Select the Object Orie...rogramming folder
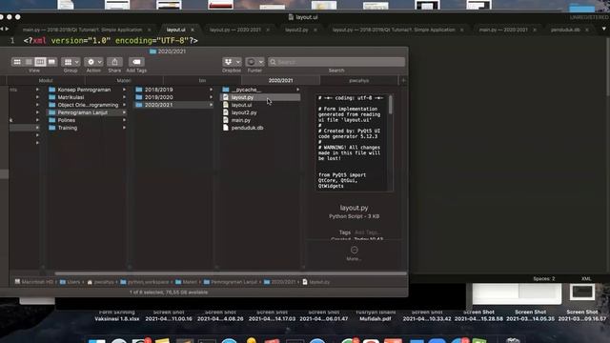Screen dimensions: 610x343 88,105
